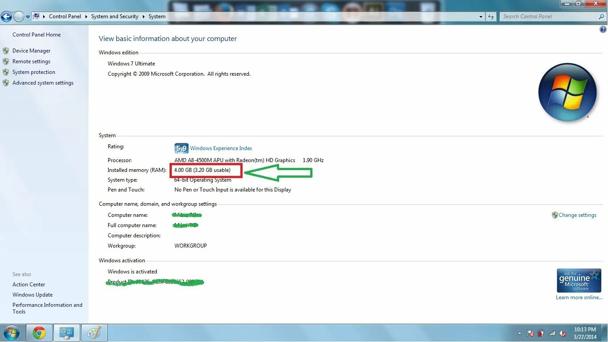
Task: Click shield icon beside Advanced system settings
Action: pos(6,83)
